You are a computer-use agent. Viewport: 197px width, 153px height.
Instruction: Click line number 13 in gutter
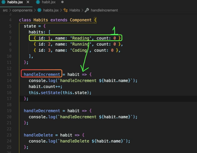pos(9,74)
